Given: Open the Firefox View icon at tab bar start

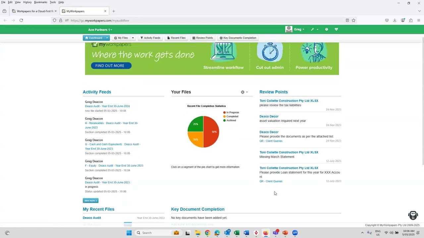Looking at the screenshot, I should pyautogui.click(x=4, y=11).
